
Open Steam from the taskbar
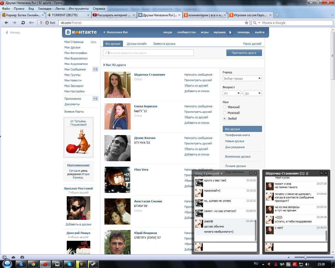click(93, 264)
